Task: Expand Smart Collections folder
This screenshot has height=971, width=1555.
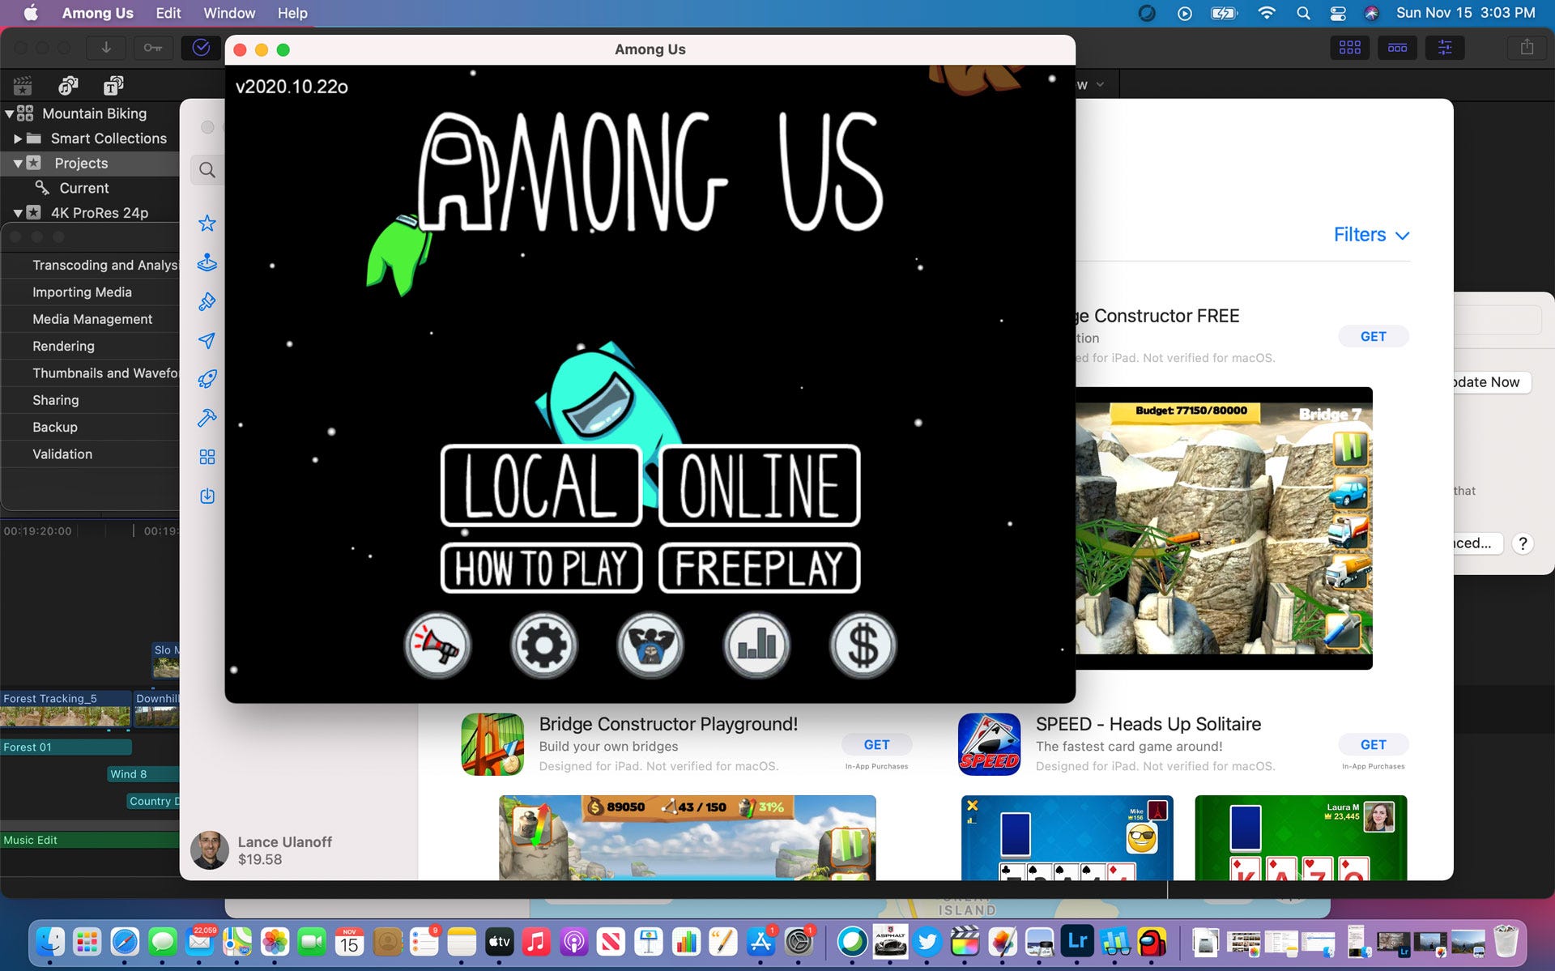Action: 18,138
